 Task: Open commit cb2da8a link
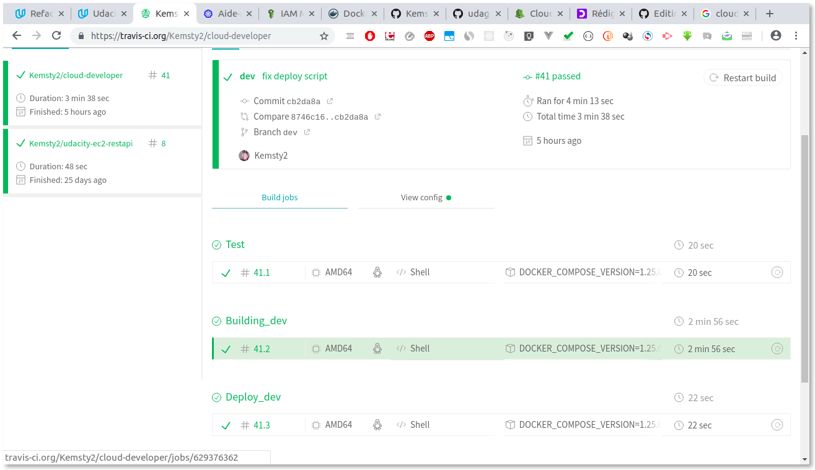[x=287, y=101]
